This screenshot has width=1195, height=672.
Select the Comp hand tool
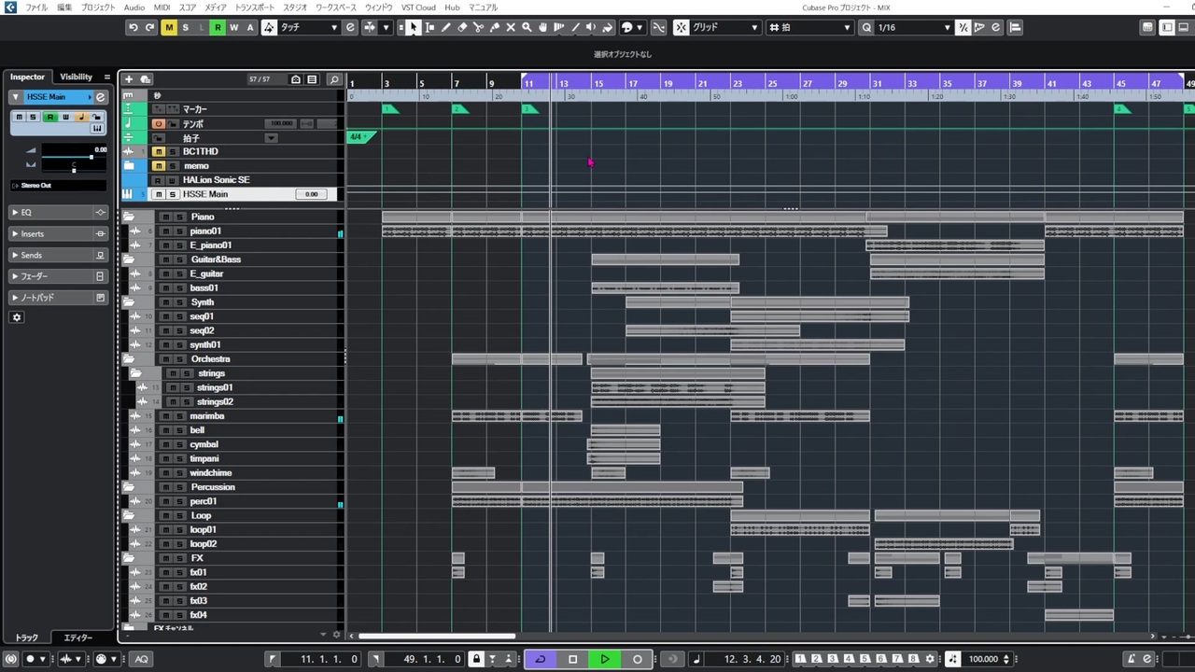point(543,28)
